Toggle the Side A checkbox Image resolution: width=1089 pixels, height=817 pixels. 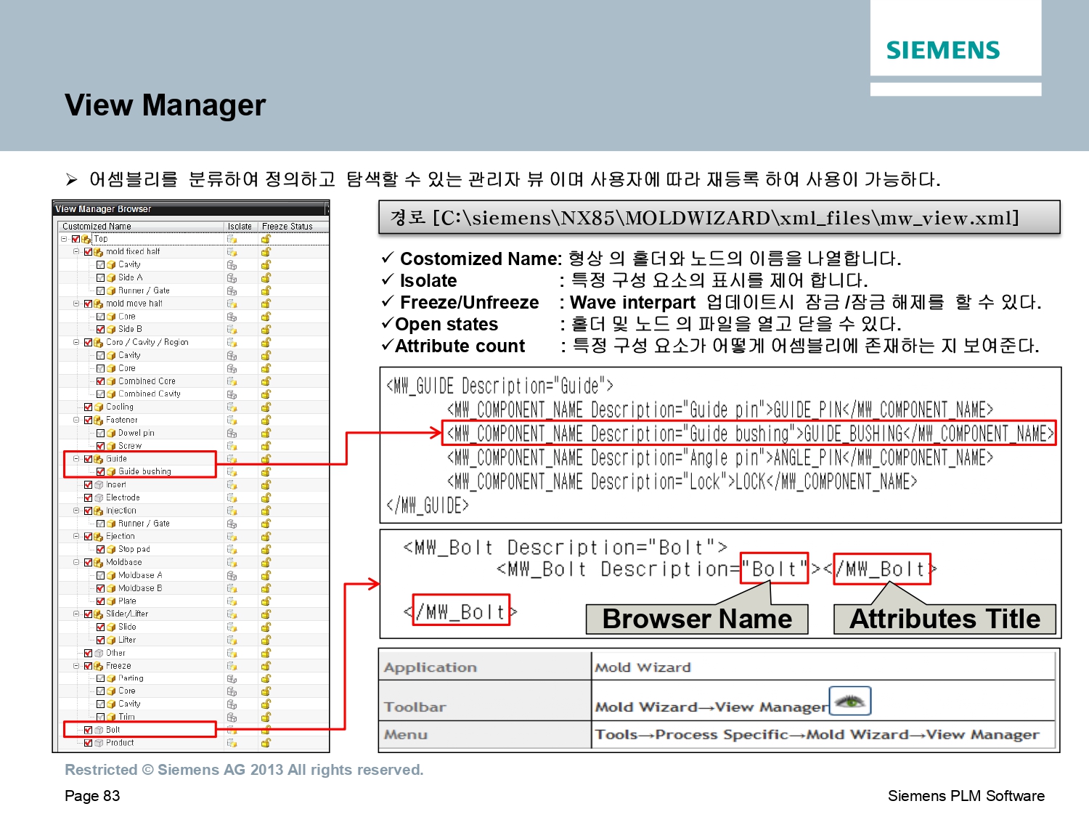pyautogui.click(x=100, y=277)
